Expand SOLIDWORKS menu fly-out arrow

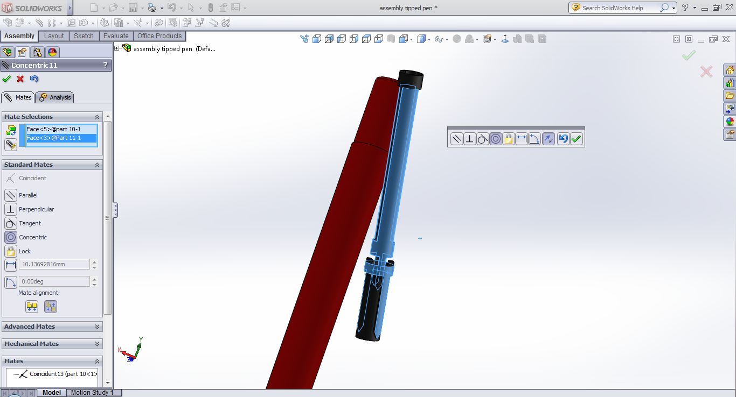(70, 8)
